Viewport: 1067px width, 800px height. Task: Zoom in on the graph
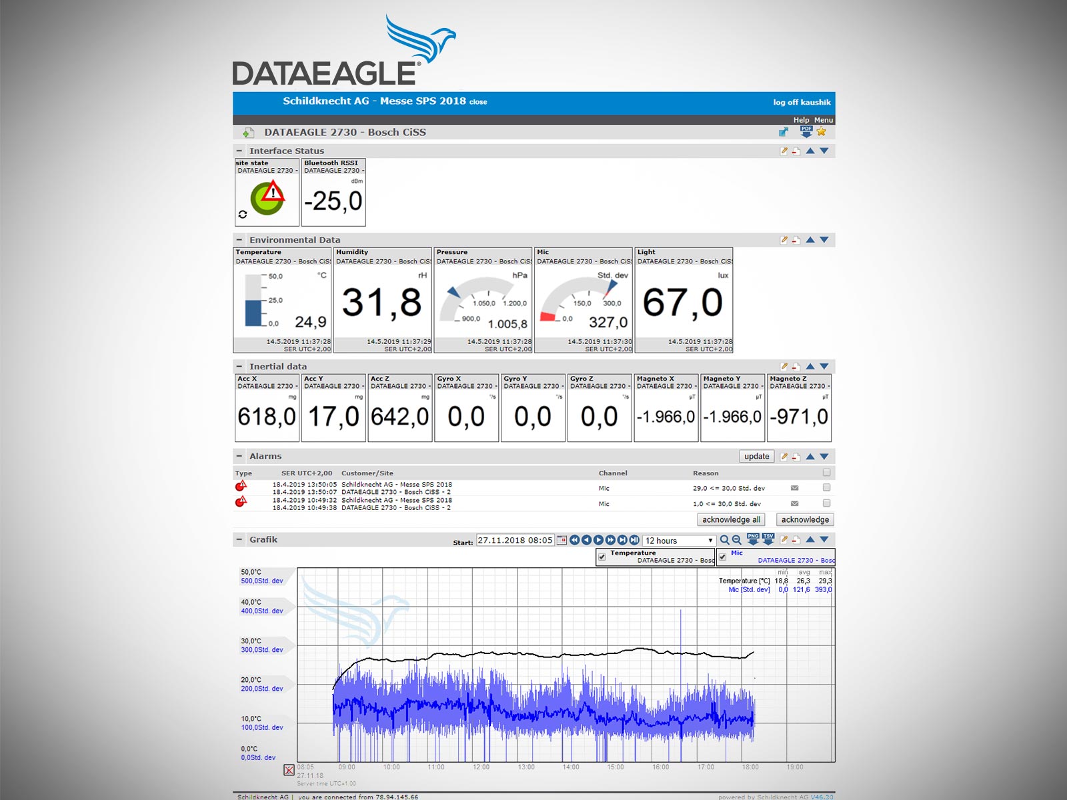(725, 540)
